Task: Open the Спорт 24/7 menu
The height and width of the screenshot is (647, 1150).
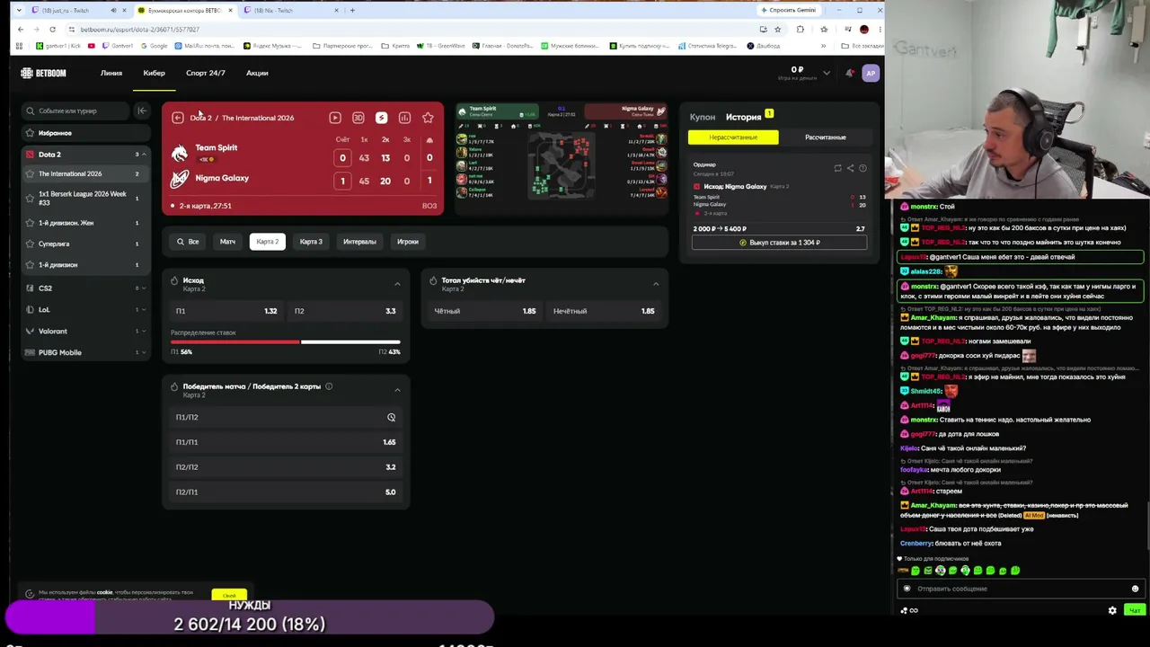Action: click(206, 73)
